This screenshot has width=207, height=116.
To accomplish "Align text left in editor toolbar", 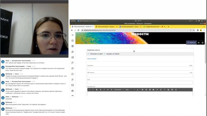I will coord(143,90).
